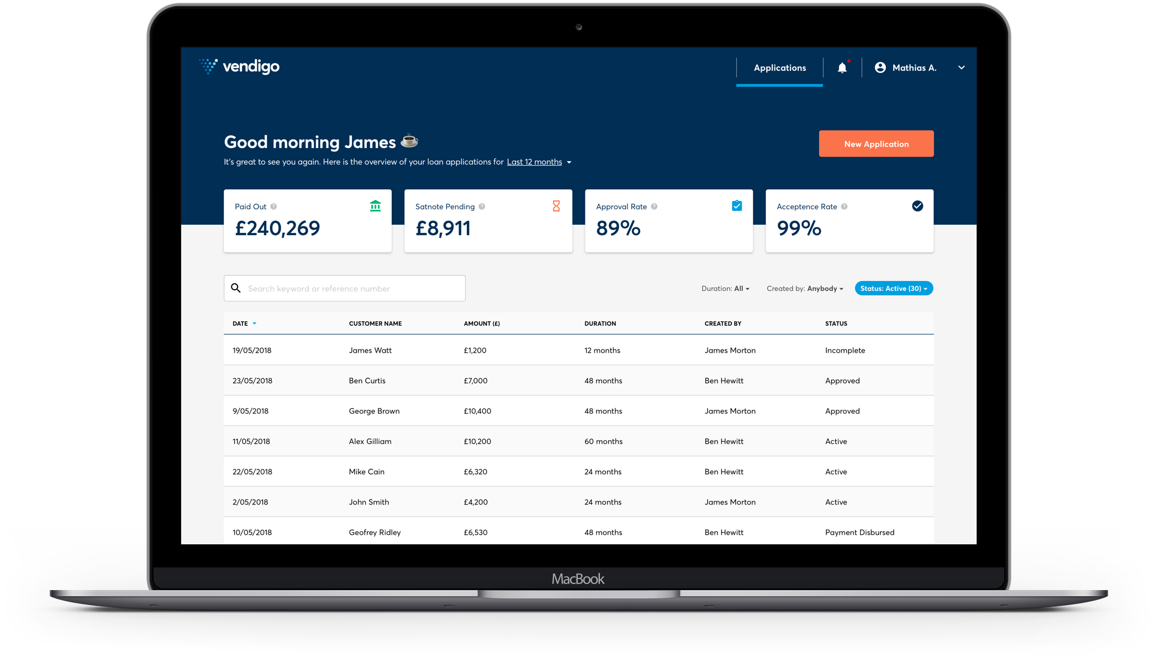The image size is (1160, 658).
Task: Click the Duration column header
Action: point(600,323)
